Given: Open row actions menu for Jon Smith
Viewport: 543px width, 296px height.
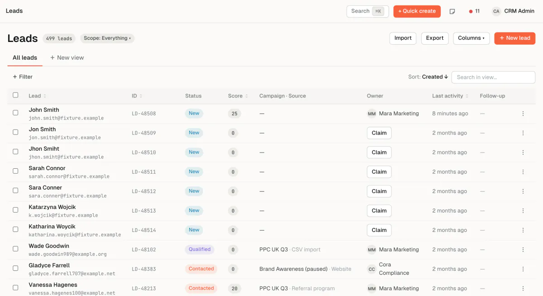Looking at the screenshot, I should pos(523,133).
